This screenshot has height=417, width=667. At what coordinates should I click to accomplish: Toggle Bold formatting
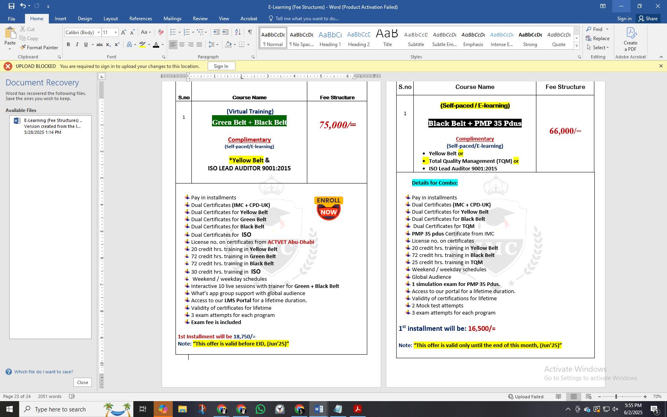click(68, 44)
